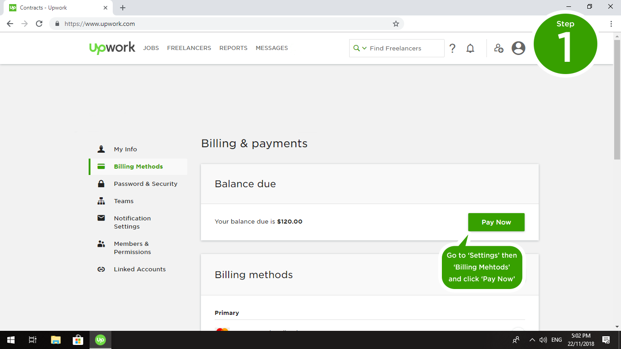Open the account profile avatar

[518, 48]
